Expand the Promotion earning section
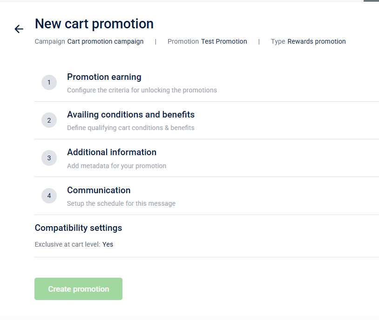The height and width of the screenshot is (320, 379). [x=104, y=77]
